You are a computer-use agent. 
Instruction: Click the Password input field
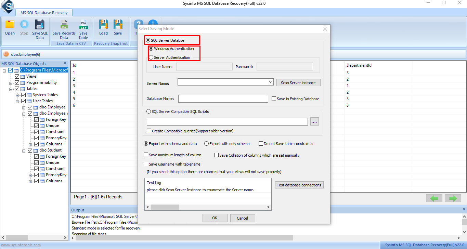tap(285, 67)
